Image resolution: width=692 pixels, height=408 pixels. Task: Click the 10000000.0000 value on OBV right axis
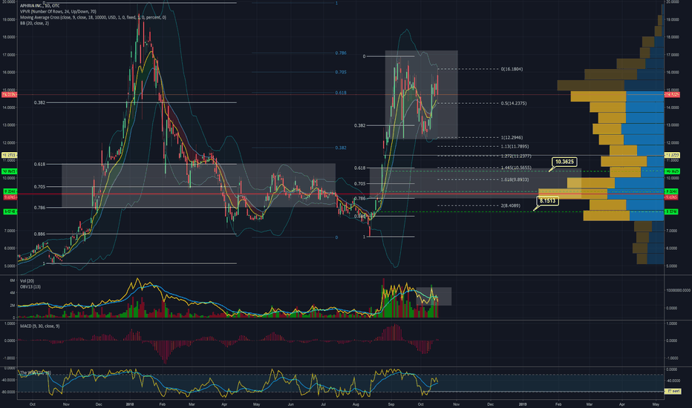coord(678,290)
